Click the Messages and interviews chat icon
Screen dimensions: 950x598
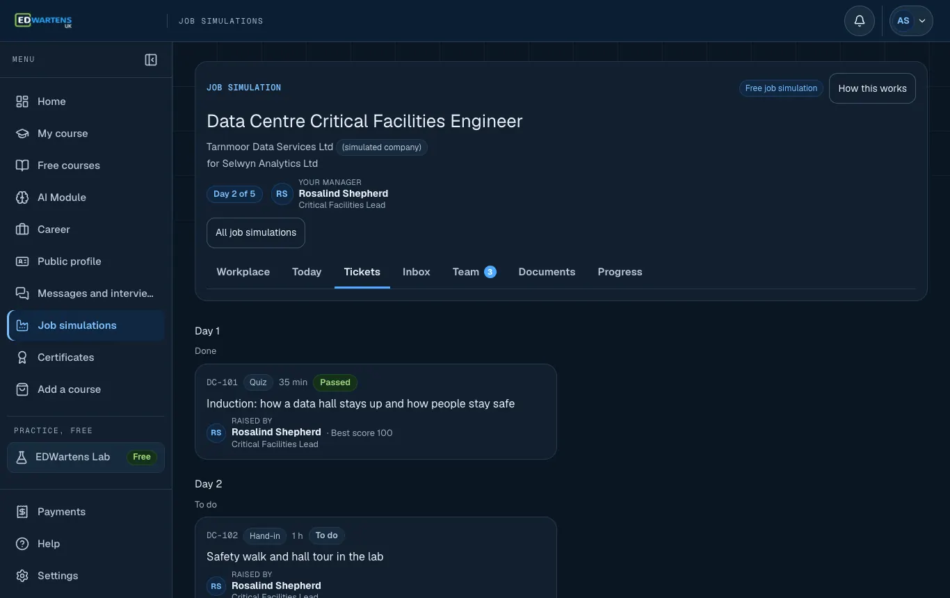tap(22, 293)
